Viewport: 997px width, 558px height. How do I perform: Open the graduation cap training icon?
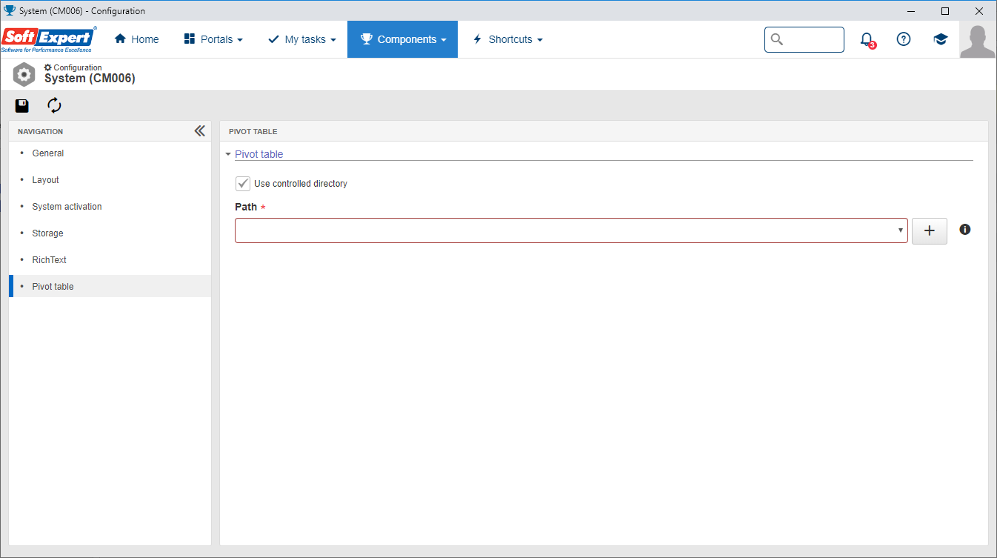[941, 39]
